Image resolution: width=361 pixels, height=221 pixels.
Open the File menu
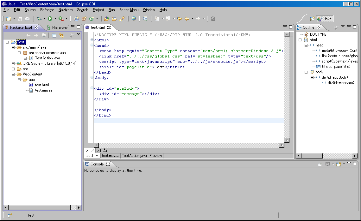[6, 10]
